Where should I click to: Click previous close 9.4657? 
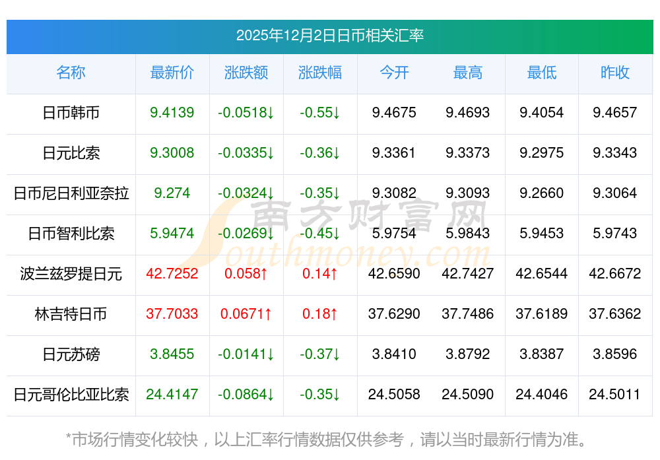pos(615,113)
